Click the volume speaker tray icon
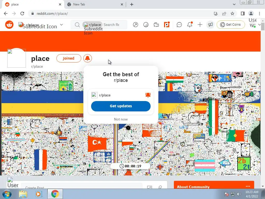Viewport: 265px width, 199px height. (239, 194)
